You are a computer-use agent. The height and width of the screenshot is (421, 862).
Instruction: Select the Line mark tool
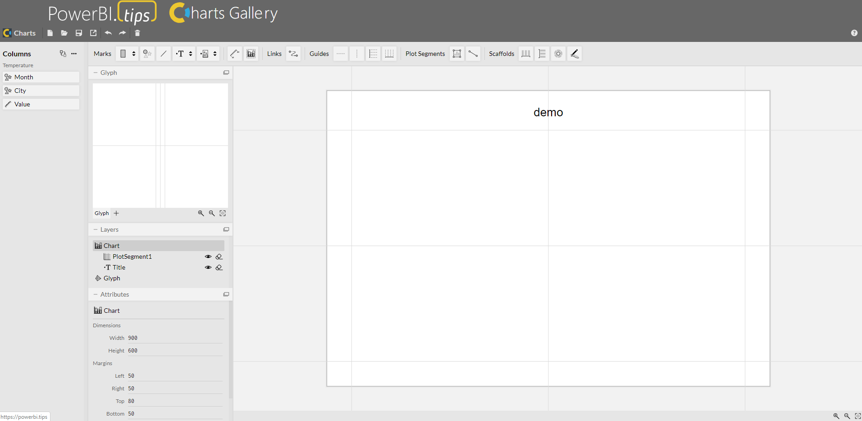click(164, 54)
